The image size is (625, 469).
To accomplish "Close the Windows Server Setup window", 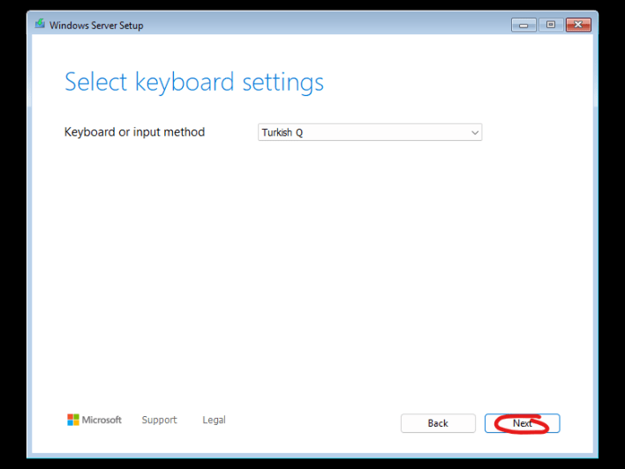I will 578,25.
